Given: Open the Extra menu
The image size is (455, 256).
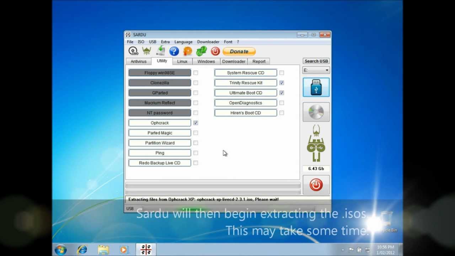Looking at the screenshot, I should pyautogui.click(x=165, y=42).
